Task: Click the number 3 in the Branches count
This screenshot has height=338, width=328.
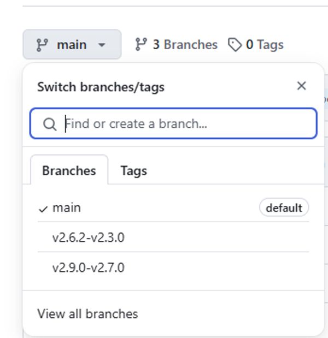Action: coord(156,45)
